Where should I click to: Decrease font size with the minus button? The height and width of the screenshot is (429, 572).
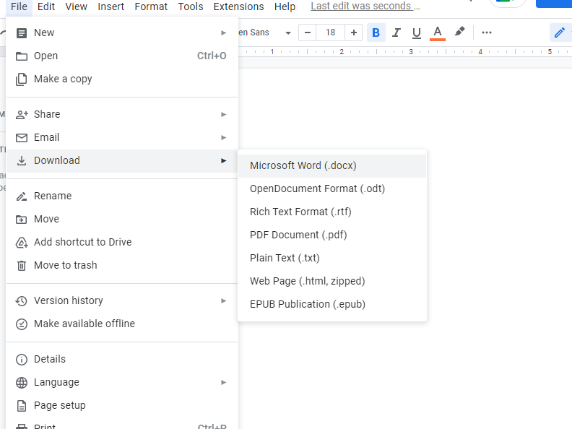pyautogui.click(x=308, y=32)
